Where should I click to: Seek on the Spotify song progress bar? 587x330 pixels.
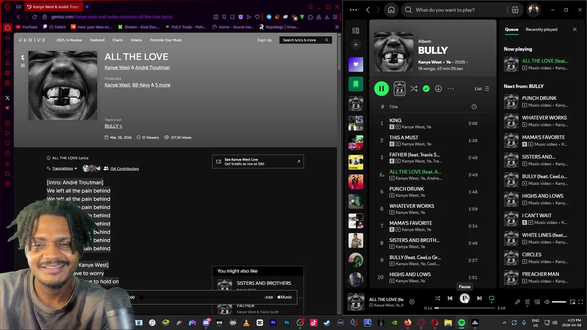(465, 308)
